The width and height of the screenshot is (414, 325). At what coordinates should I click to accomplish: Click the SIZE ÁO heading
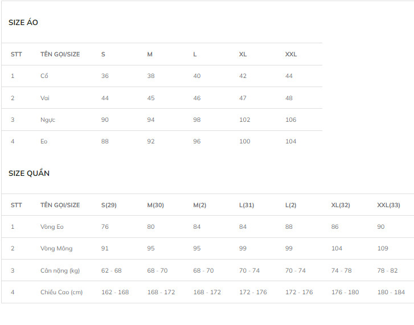pos(23,22)
